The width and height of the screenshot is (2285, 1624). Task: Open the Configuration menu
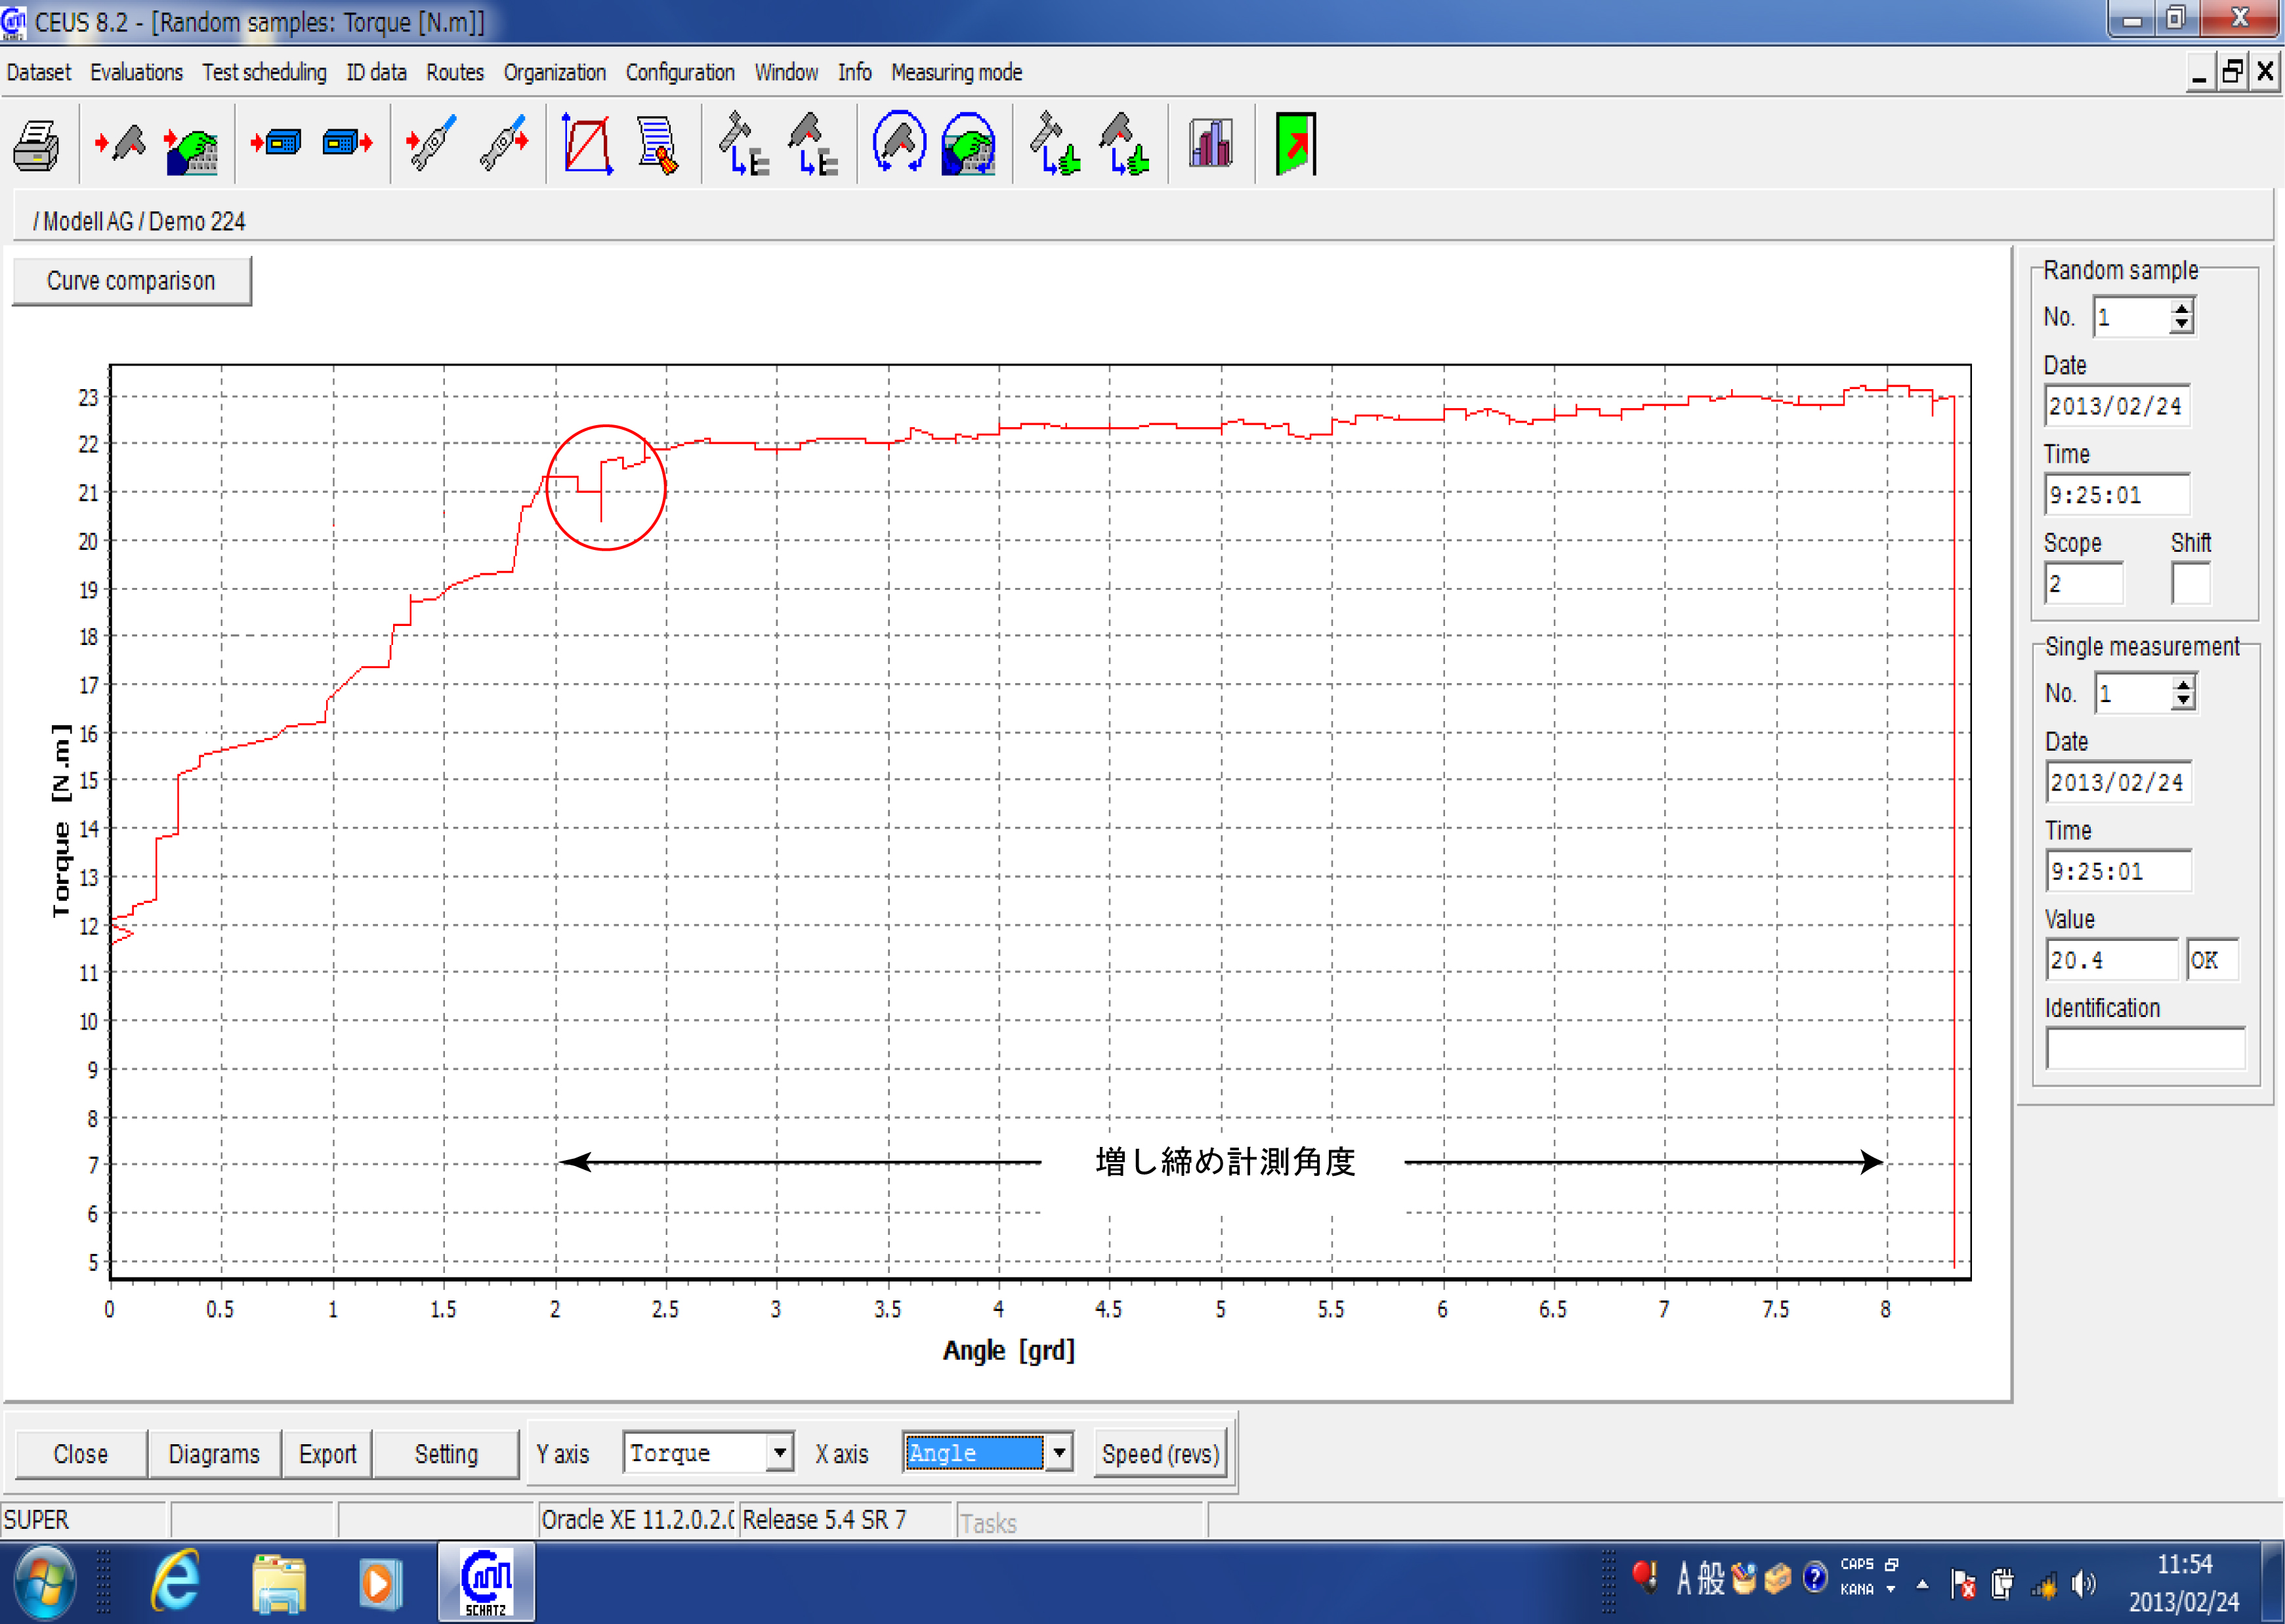pyautogui.click(x=680, y=72)
